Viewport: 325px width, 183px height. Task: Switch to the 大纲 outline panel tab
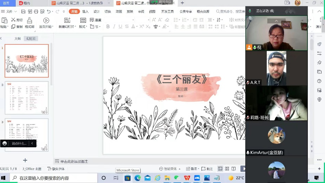coord(18,38)
